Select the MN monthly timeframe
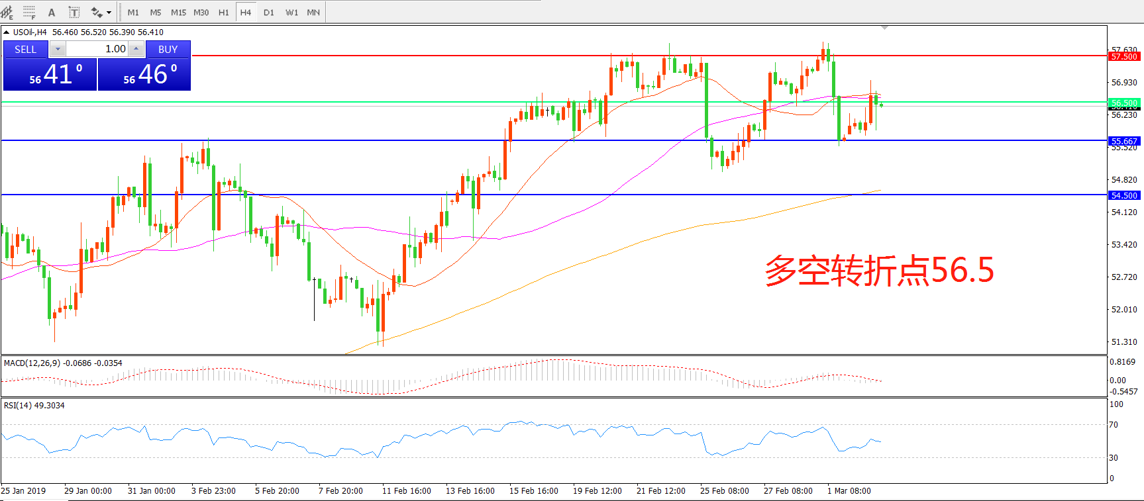Viewport: 1144px width, 501px height. [313, 12]
